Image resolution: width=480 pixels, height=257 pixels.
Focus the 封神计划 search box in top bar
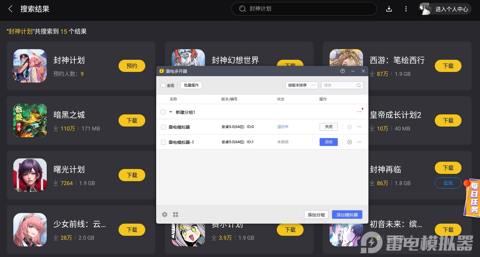tap(304, 9)
